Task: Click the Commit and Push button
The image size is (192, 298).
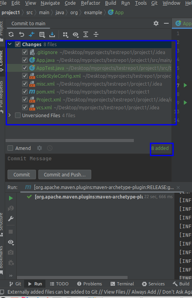Action: [65, 174]
